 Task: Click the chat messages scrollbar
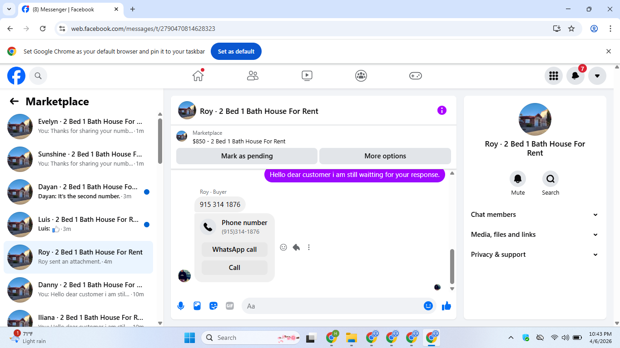[x=452, y=266]
